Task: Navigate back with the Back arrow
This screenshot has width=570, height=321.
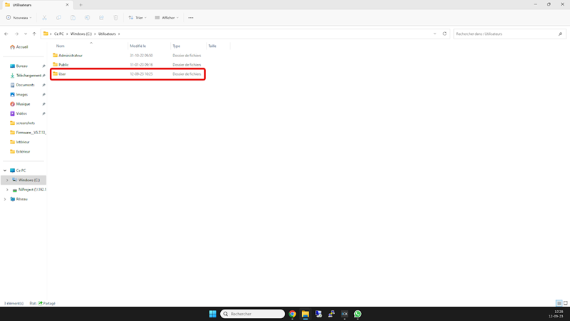Action: pyautogui.click(x=6, y=34)
